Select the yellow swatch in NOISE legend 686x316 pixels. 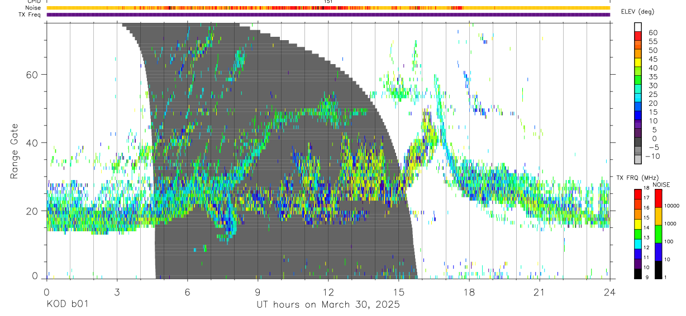click(x=658, y=216)
